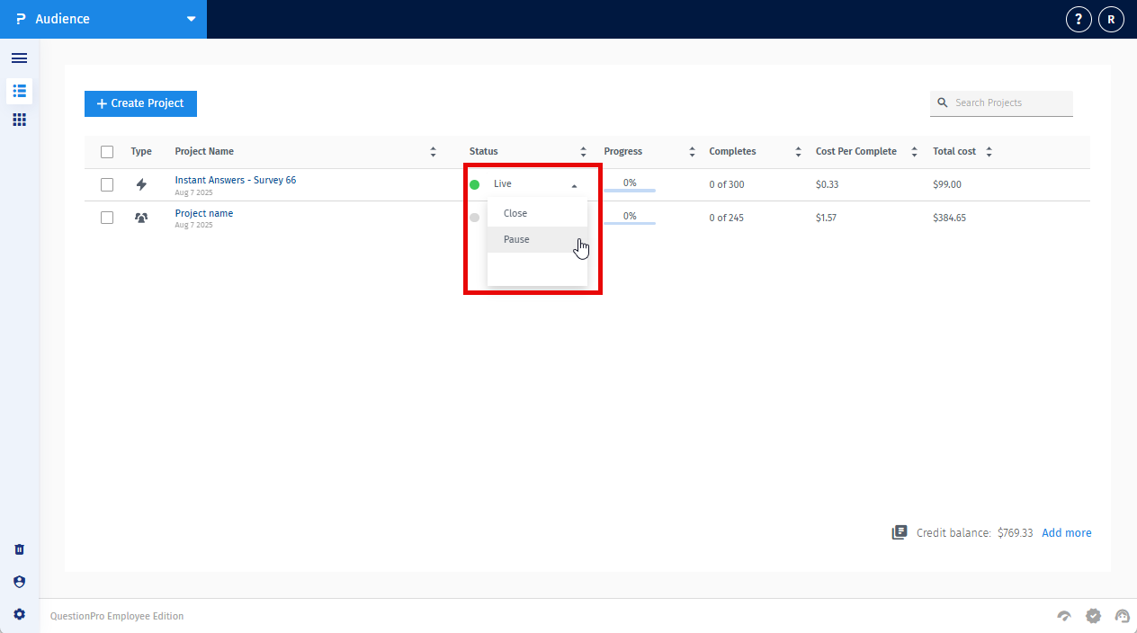Click the Create Project button

coord(140,103)
